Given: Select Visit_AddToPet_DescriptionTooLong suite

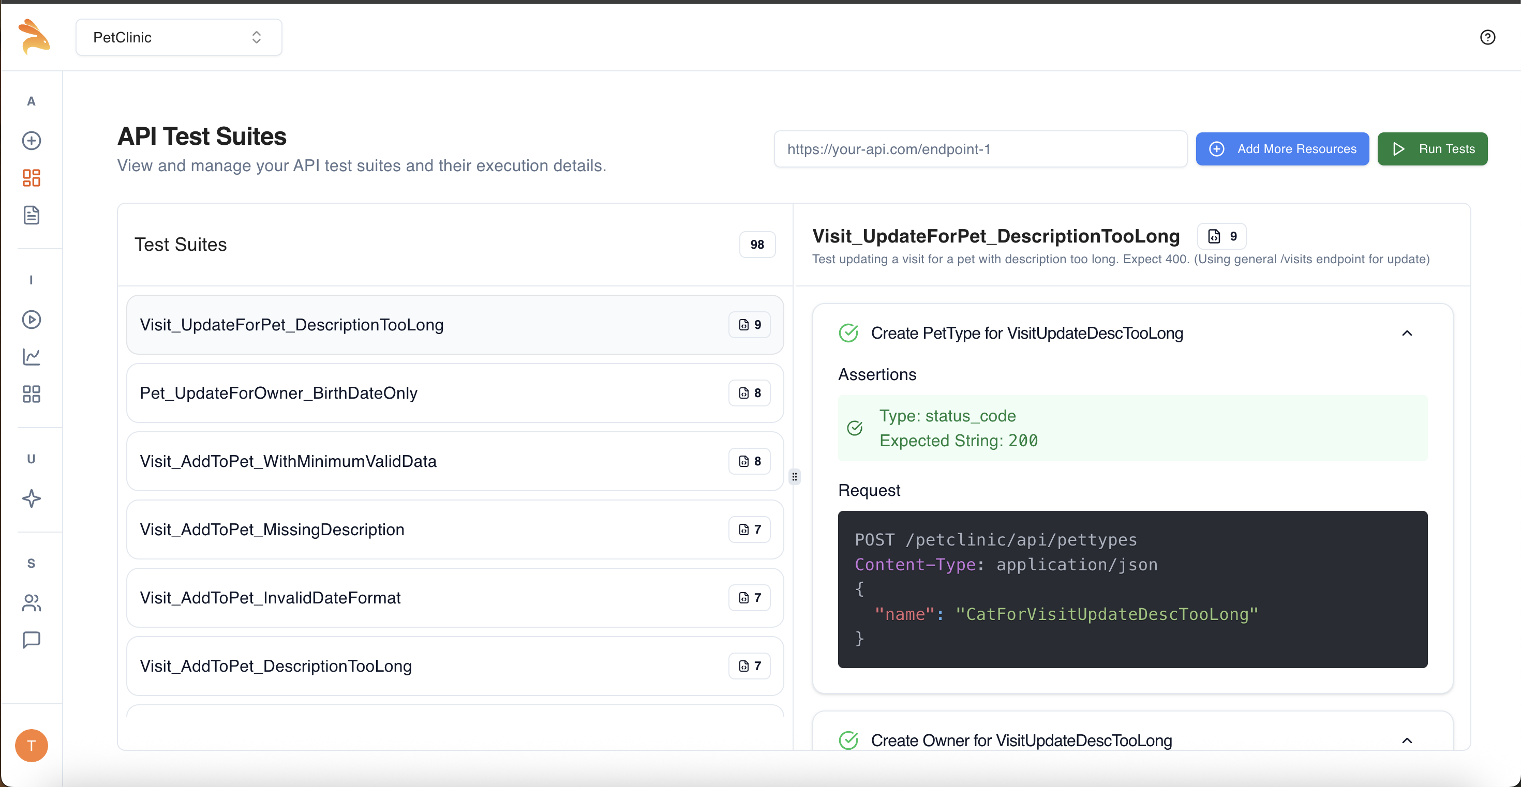Looking at the screenshot, I should (x=455, y=666).
